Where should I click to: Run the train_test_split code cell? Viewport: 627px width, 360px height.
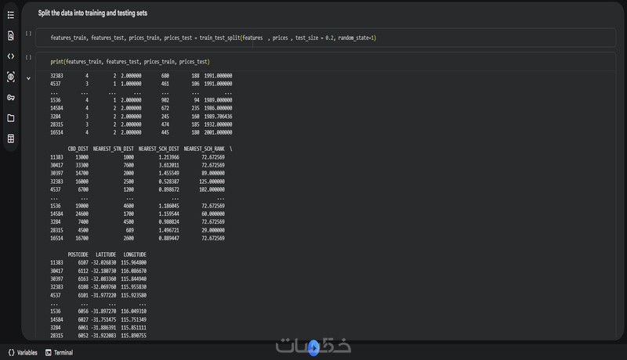click(28, 34)
